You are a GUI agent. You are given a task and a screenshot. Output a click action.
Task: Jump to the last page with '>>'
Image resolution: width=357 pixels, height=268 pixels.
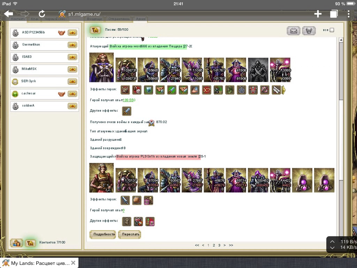[231, 245]
